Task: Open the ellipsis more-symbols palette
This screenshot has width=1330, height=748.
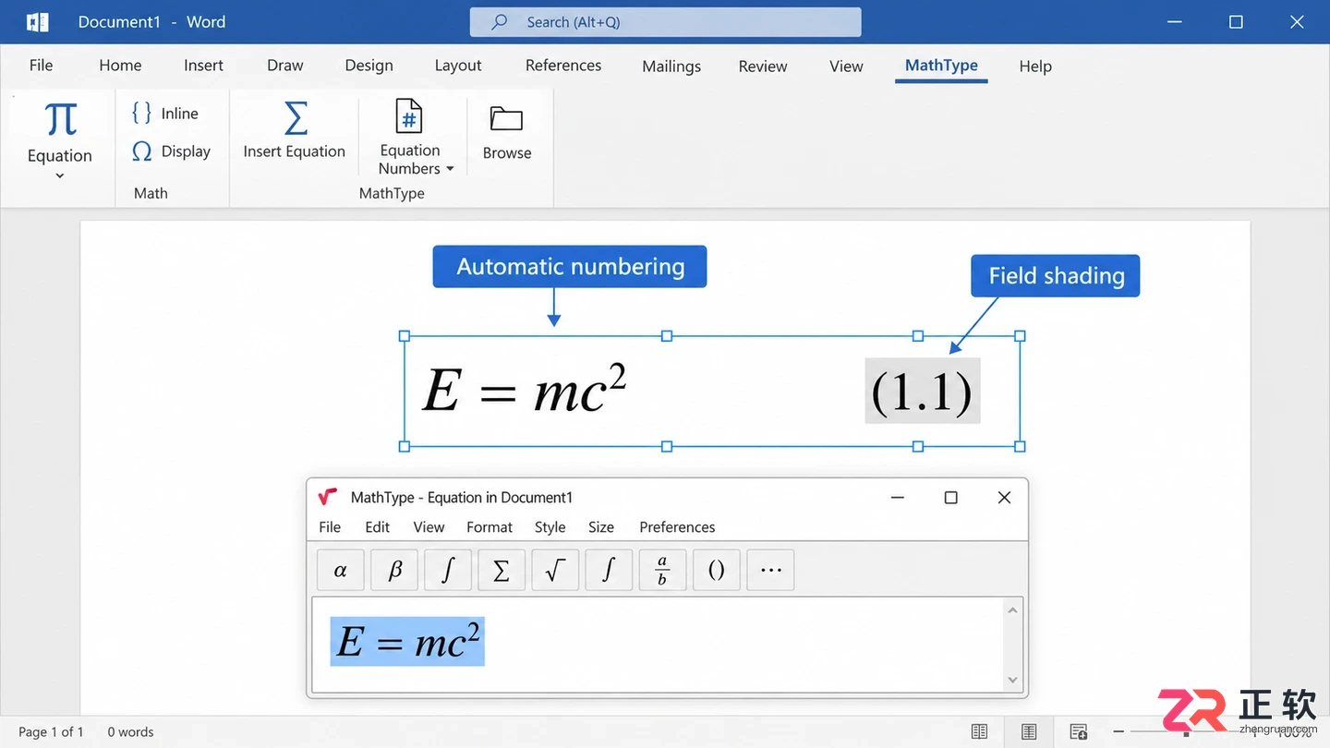Action: [x=770, y=571]
